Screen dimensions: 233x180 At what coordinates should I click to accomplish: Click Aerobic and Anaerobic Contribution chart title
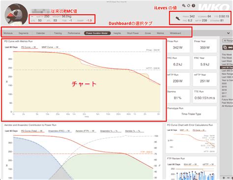click(x=30, y=125)
